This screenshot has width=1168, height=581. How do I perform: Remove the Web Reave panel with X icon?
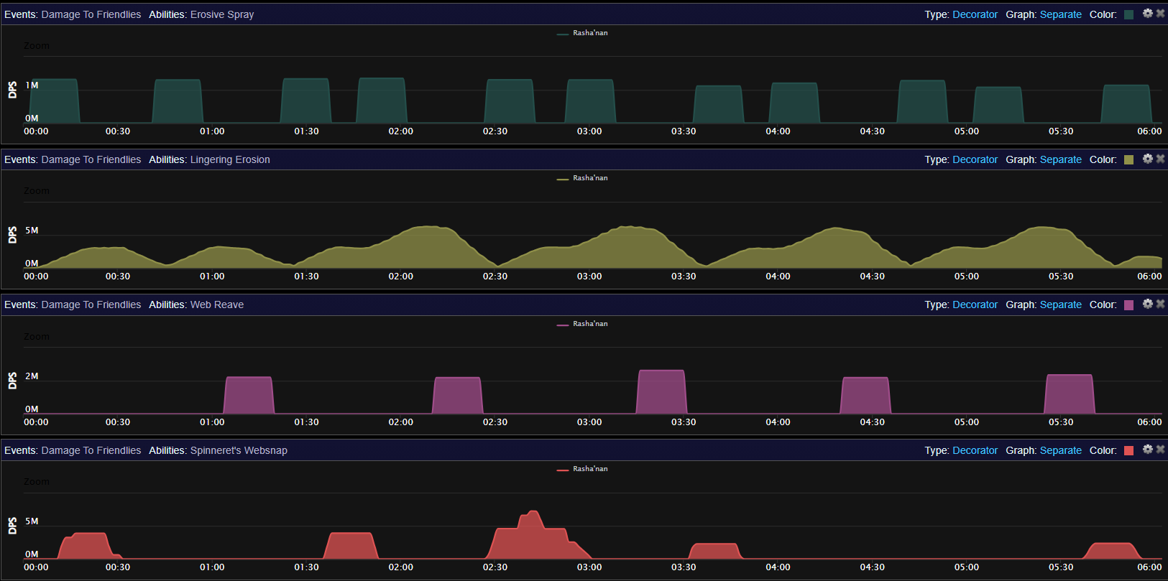click(x=1160, y=304)
